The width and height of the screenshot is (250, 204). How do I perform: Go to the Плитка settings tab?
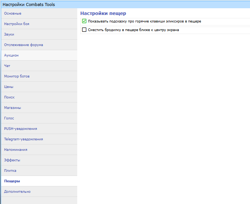10,171
